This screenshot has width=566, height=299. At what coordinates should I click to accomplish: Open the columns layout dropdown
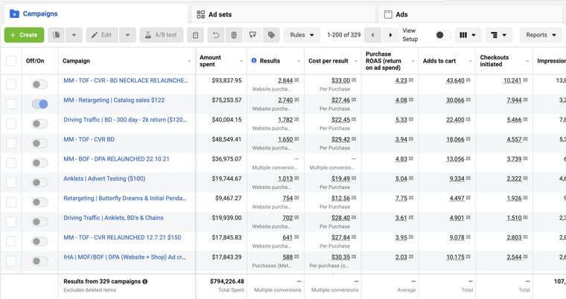pyautogui.click(x=468, y=35)
